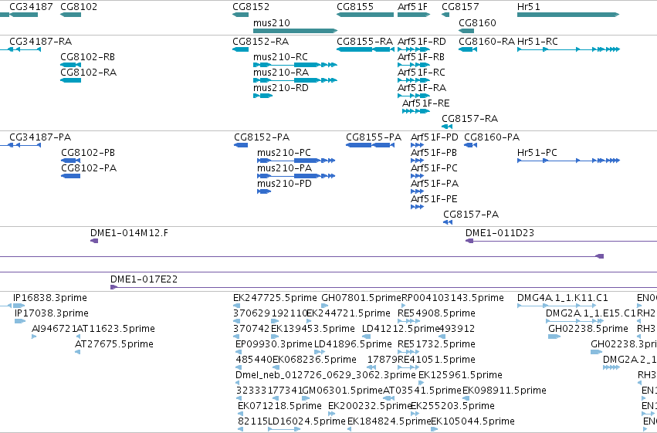This screenshot has width=657, height=433.
Task: Click the mus210 gene label
Action: 272,22
